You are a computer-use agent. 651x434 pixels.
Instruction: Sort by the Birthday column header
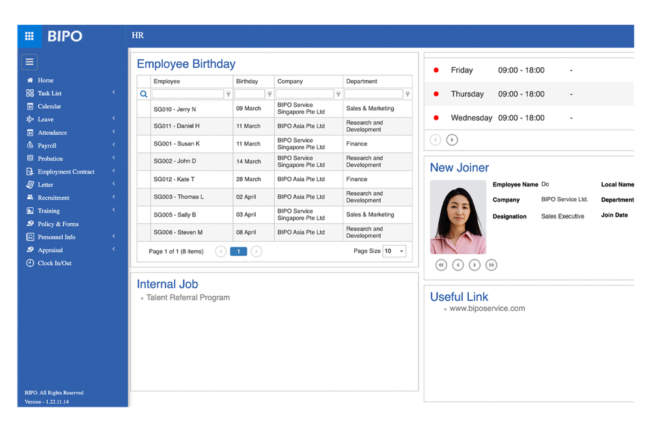click(x=247, y=81)
